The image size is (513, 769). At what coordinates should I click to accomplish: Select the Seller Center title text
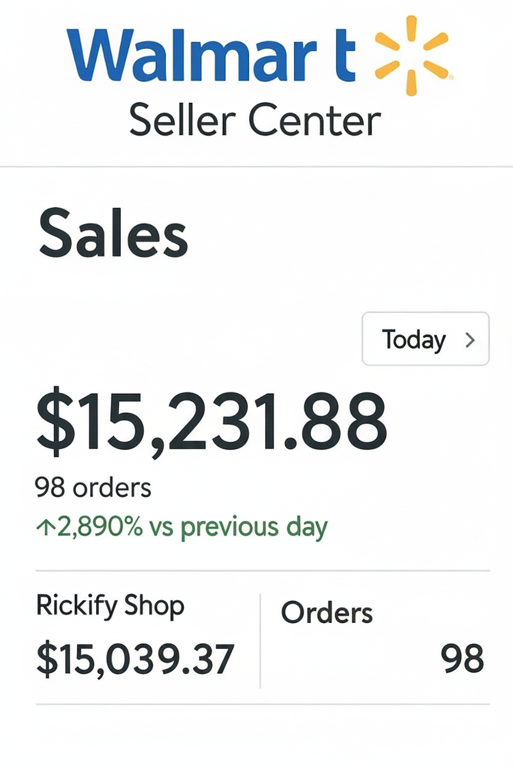255,120
